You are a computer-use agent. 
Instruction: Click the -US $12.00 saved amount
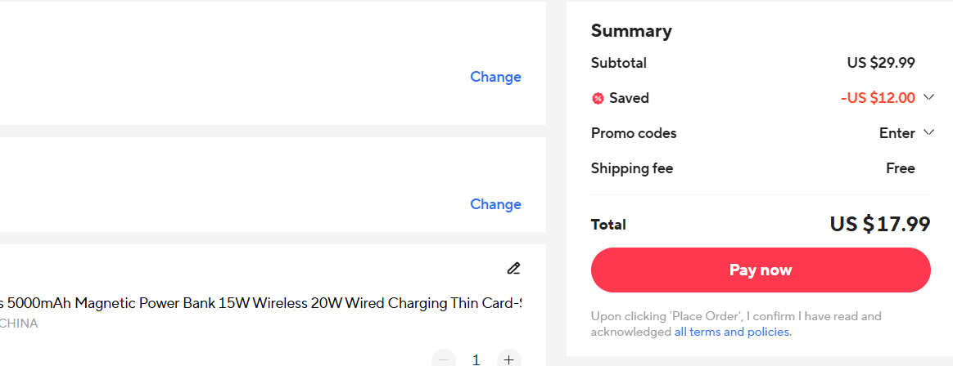coord(878,98)
